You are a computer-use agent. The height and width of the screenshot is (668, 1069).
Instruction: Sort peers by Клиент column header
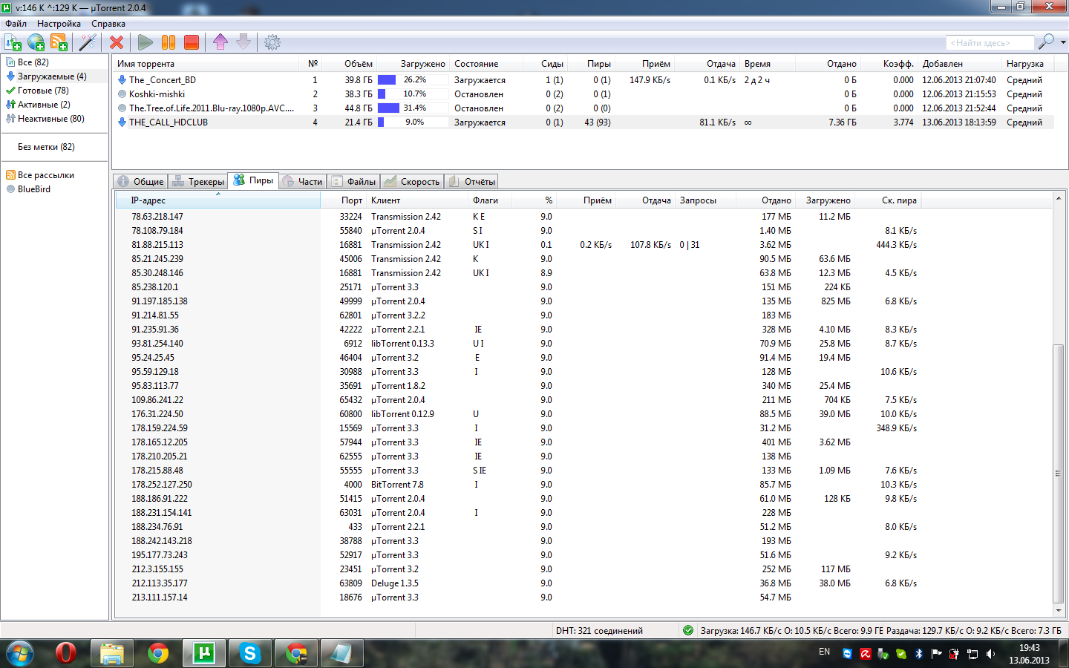(x=418, y=200)
